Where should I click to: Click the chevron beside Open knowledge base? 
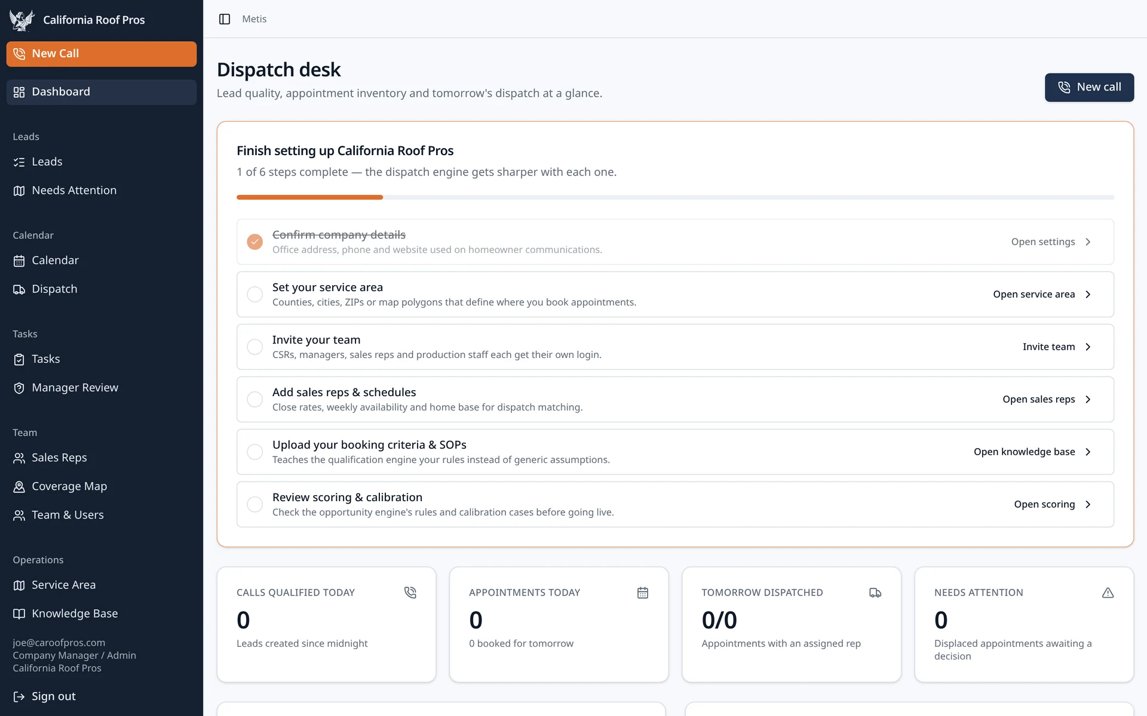click(1088, 452)
